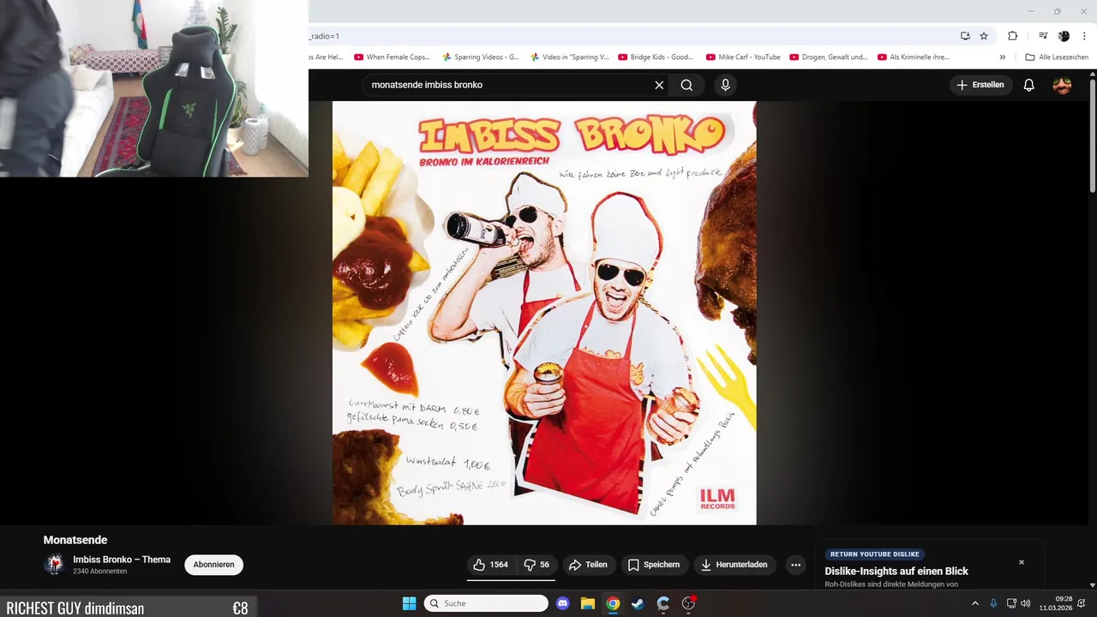This screenshot has height=617, width=1097.
Task: Bookmark this page with the star icon
Action: [x=984, y=36]
